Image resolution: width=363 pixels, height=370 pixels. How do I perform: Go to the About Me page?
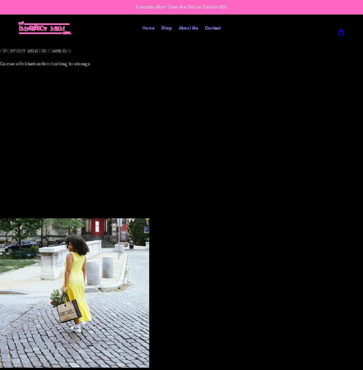click(188, 28)
